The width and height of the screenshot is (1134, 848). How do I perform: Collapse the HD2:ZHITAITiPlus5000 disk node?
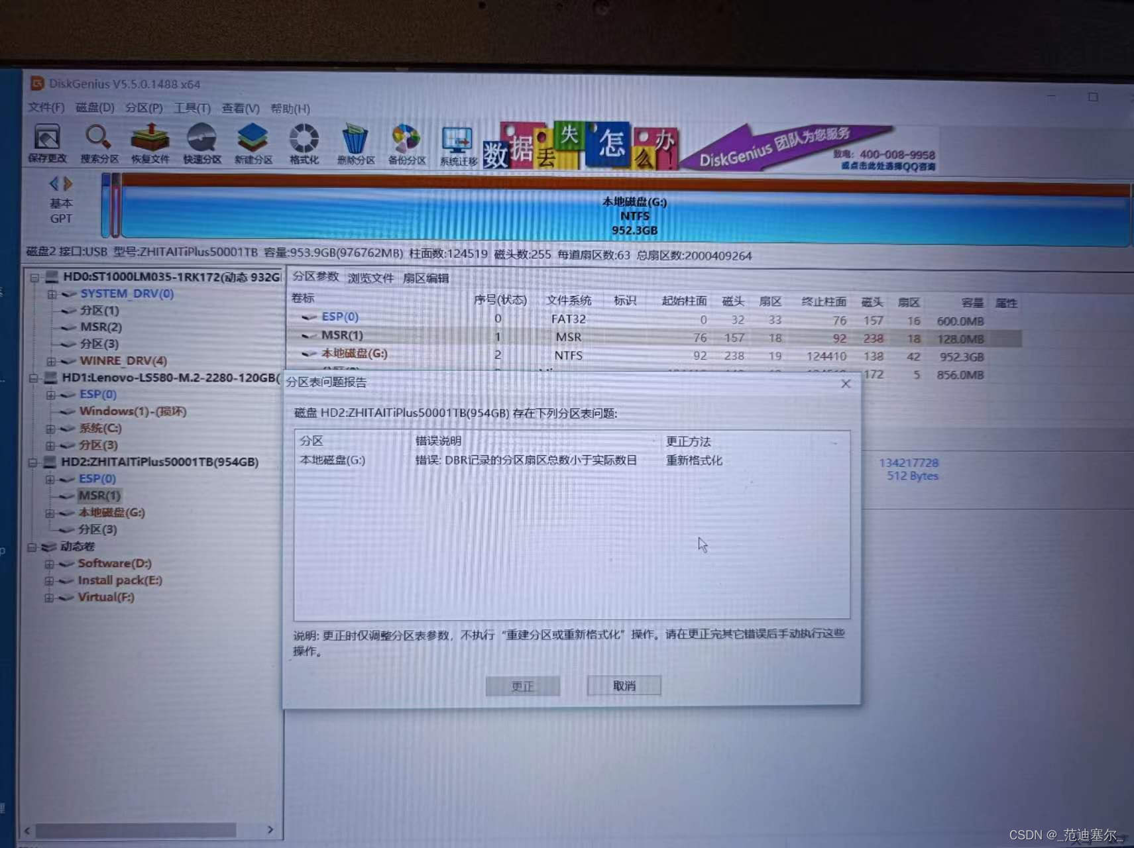[x=32, y=462]
